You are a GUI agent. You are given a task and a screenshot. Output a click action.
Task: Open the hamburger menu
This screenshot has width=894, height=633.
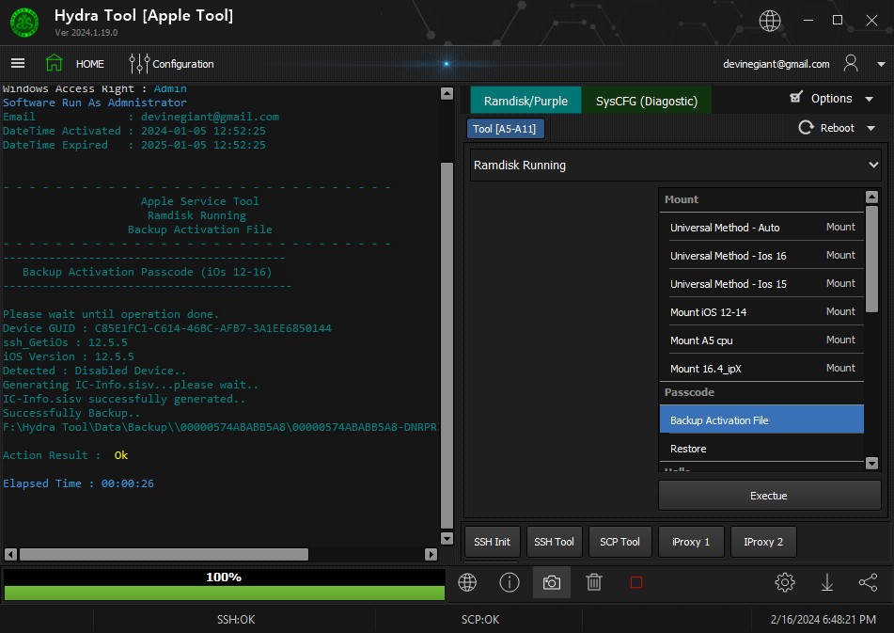point(18,63)
